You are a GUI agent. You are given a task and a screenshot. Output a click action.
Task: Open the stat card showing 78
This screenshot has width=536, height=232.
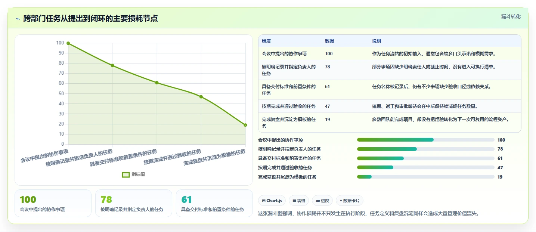pyautogui.click(x=134, y=203)
